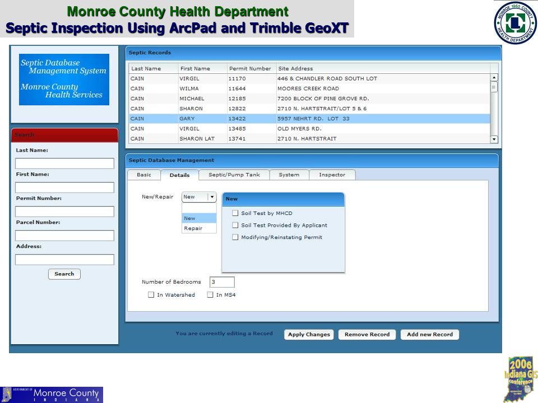
Task: Toggle the In MS4 checkbox
Action: point(210,295)
